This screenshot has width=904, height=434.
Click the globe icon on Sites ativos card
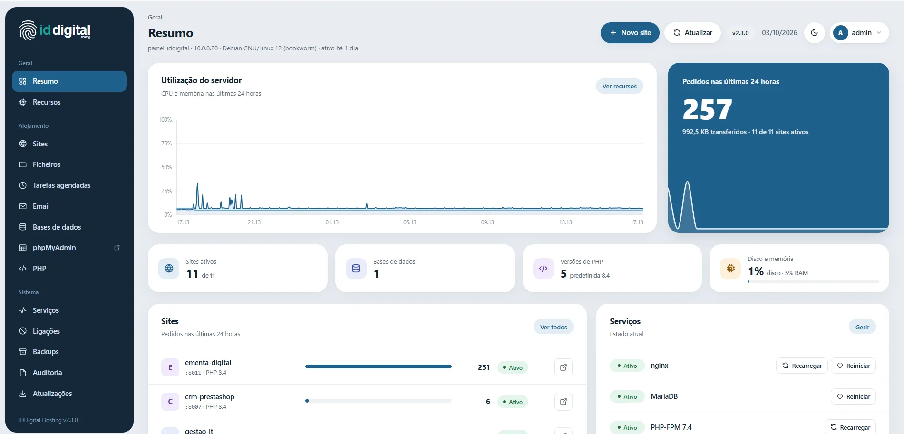click(x=169, y=269)
